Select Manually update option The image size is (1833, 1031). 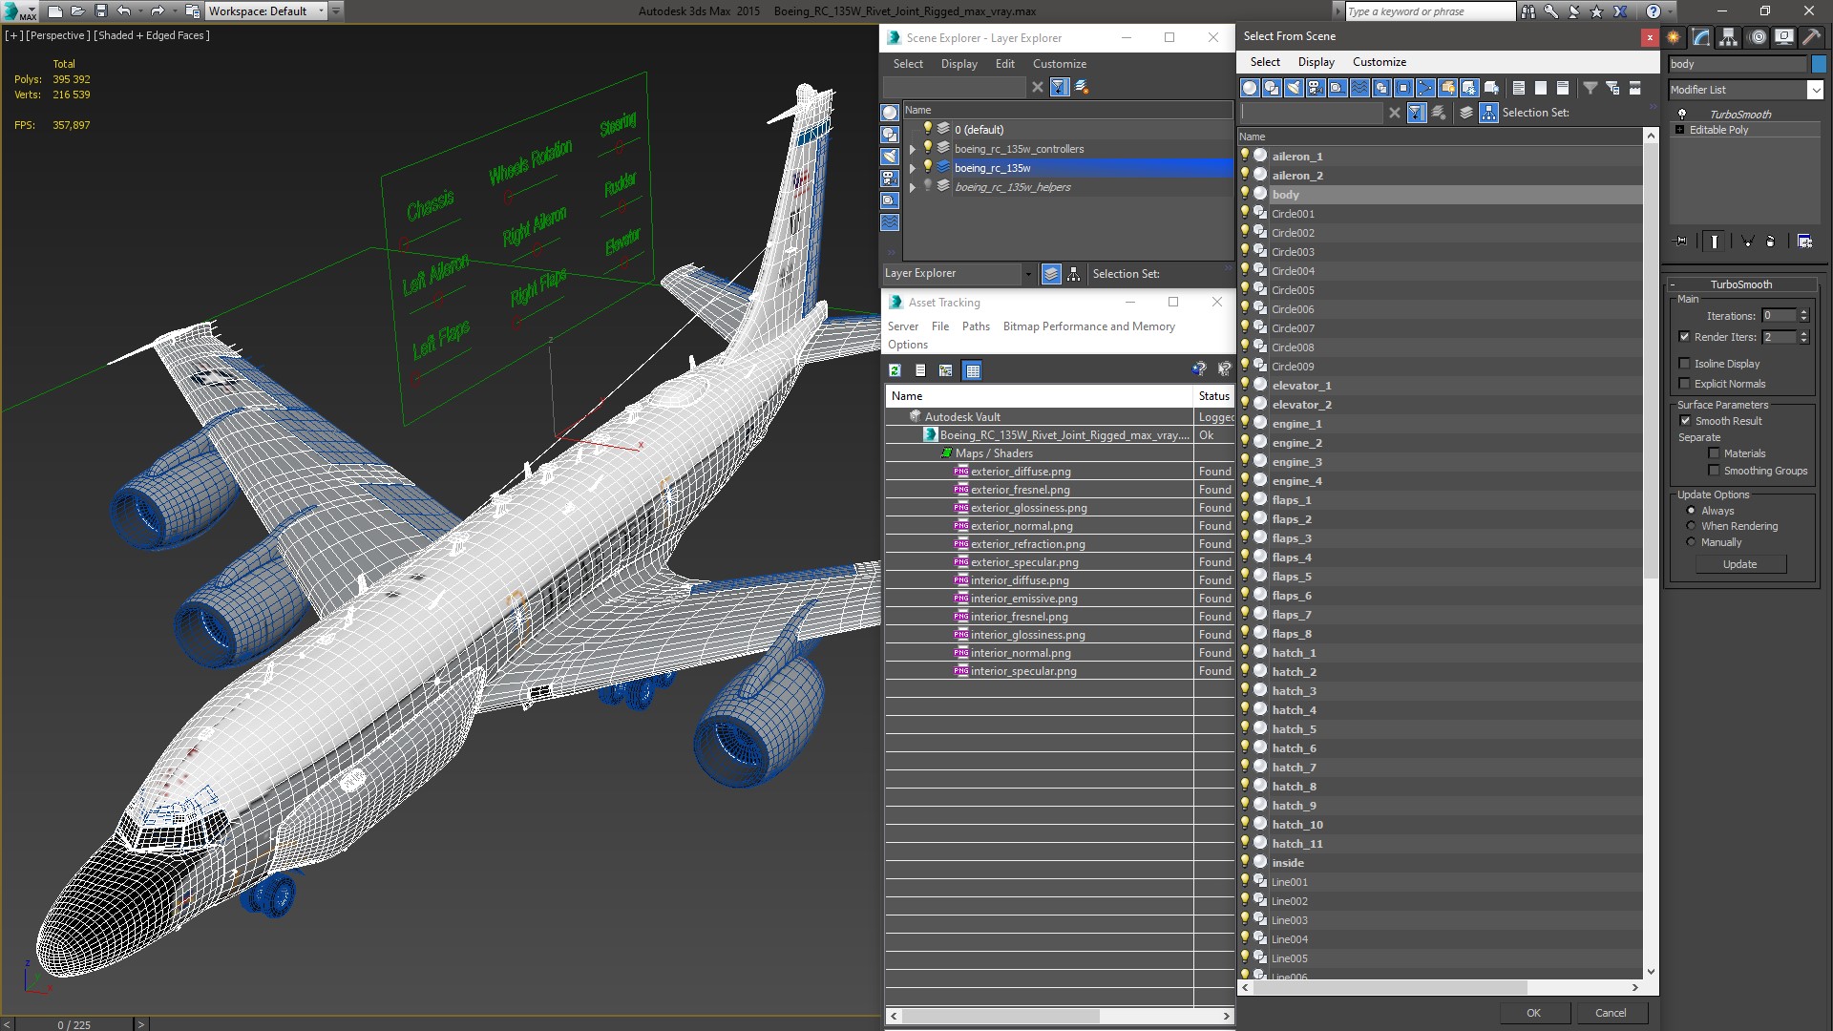pos(1691,542)
